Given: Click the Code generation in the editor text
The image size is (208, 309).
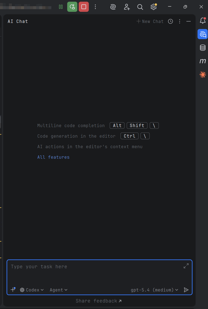Looking at the screenshot, I should pyautogui.click(x=76, y=136).
